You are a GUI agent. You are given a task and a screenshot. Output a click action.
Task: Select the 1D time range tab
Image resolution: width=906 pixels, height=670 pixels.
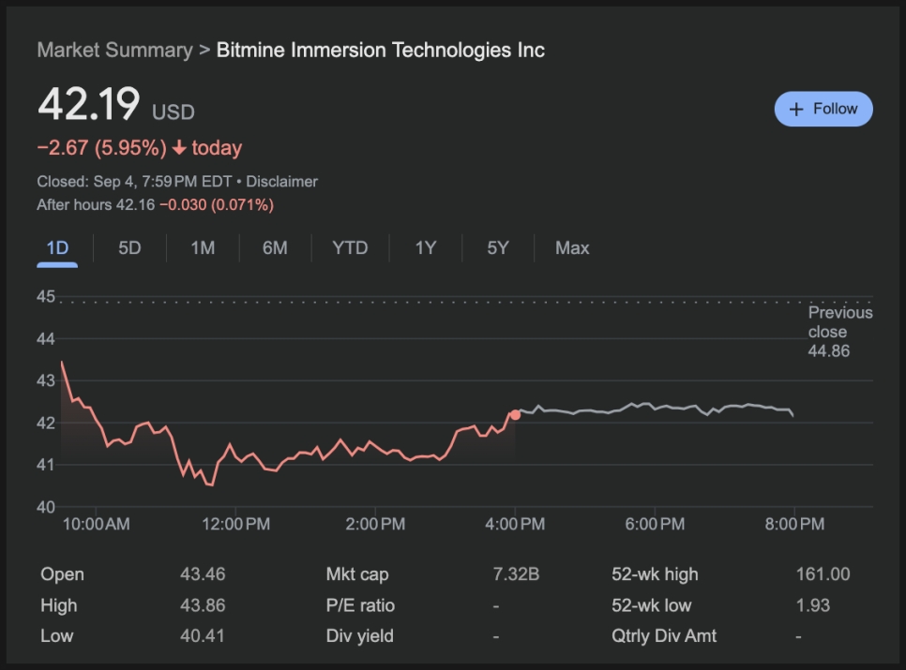[57, 248]
